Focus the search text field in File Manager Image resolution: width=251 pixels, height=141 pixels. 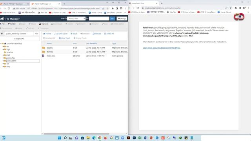coord(99,18)
